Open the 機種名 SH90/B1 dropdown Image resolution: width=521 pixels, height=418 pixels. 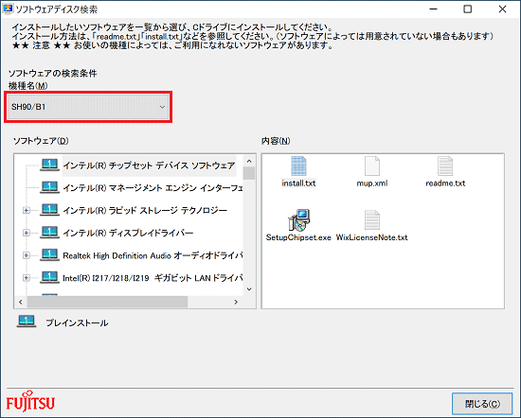[88, 107]
